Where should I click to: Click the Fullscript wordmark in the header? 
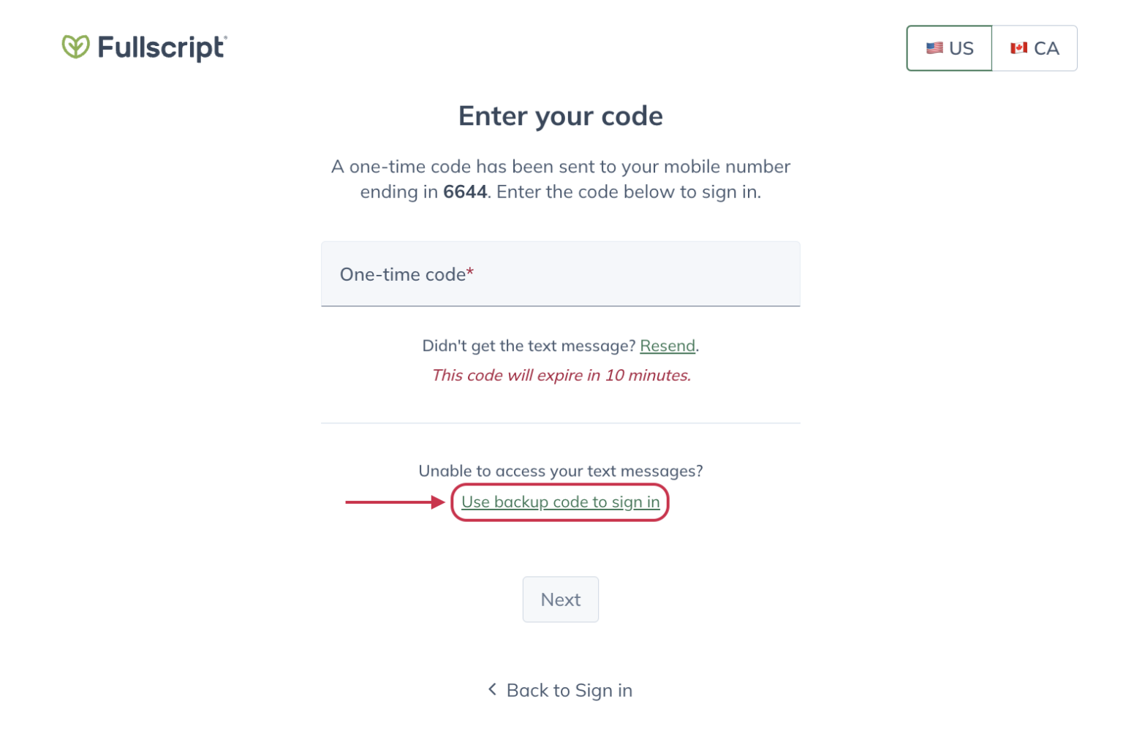(x=161, y=47)
